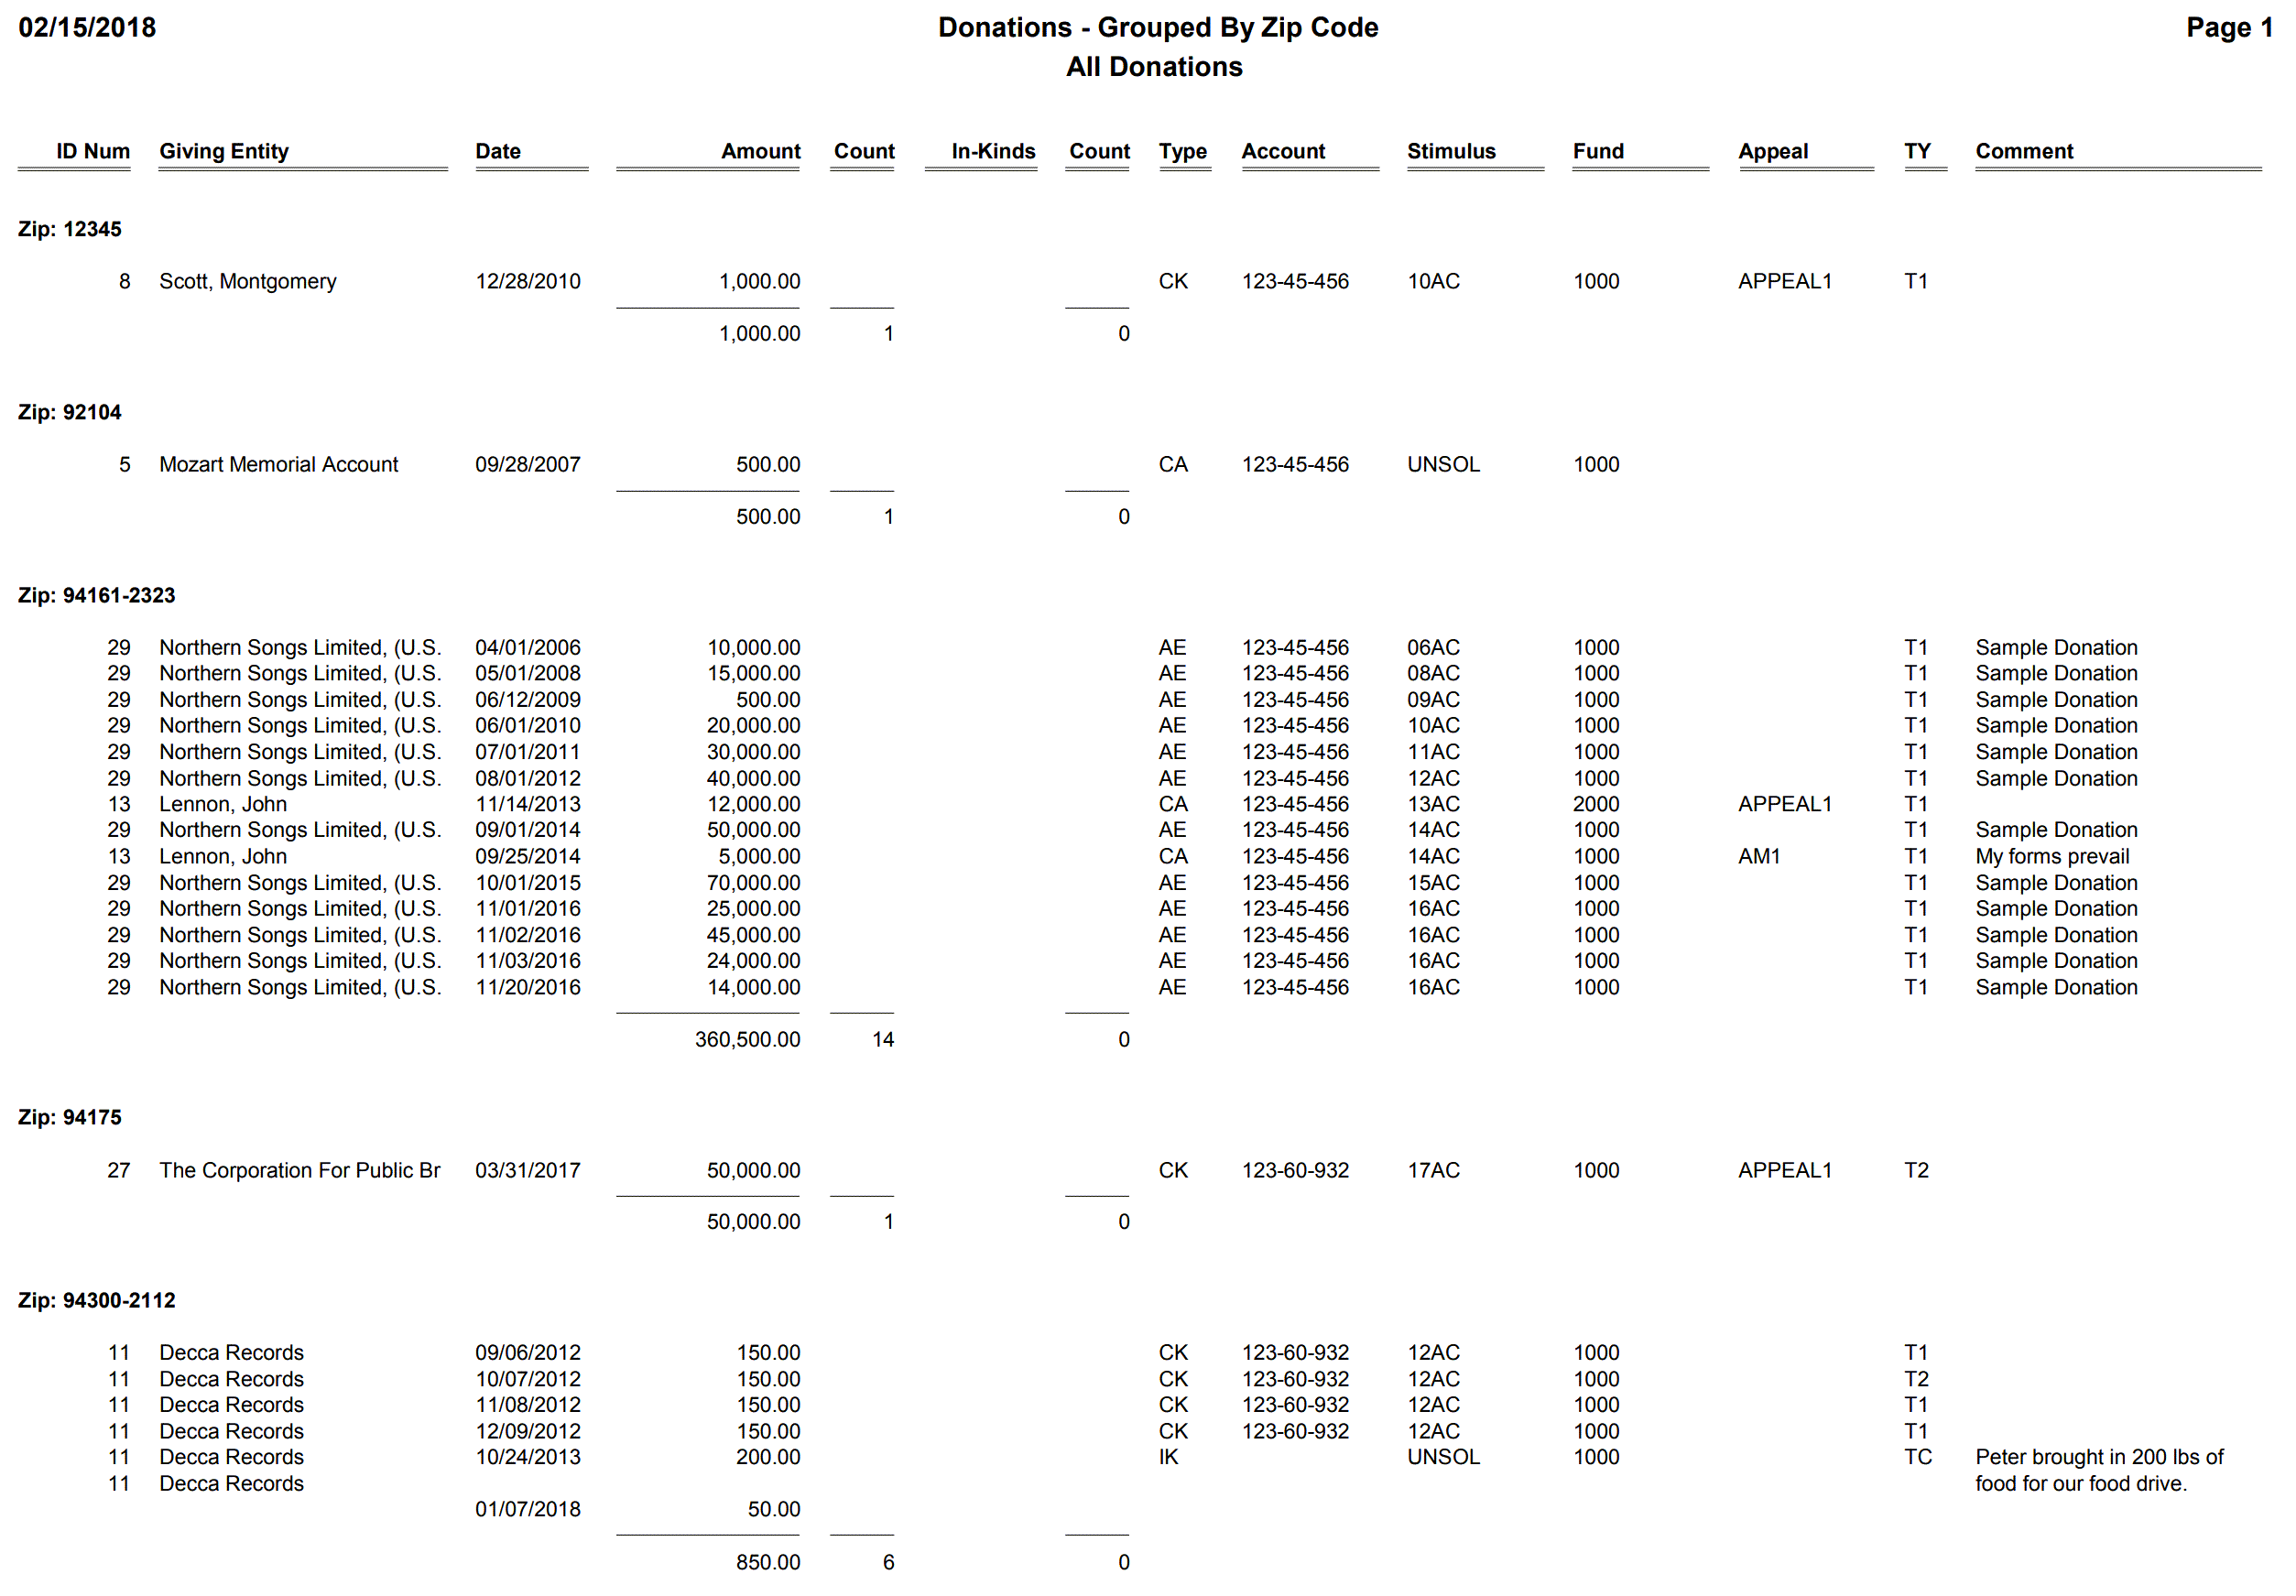The height and width of the screenshot is (1596, 2296).
Task: Click Mozart Memorial Account entity name
Action: pos(278,465)
